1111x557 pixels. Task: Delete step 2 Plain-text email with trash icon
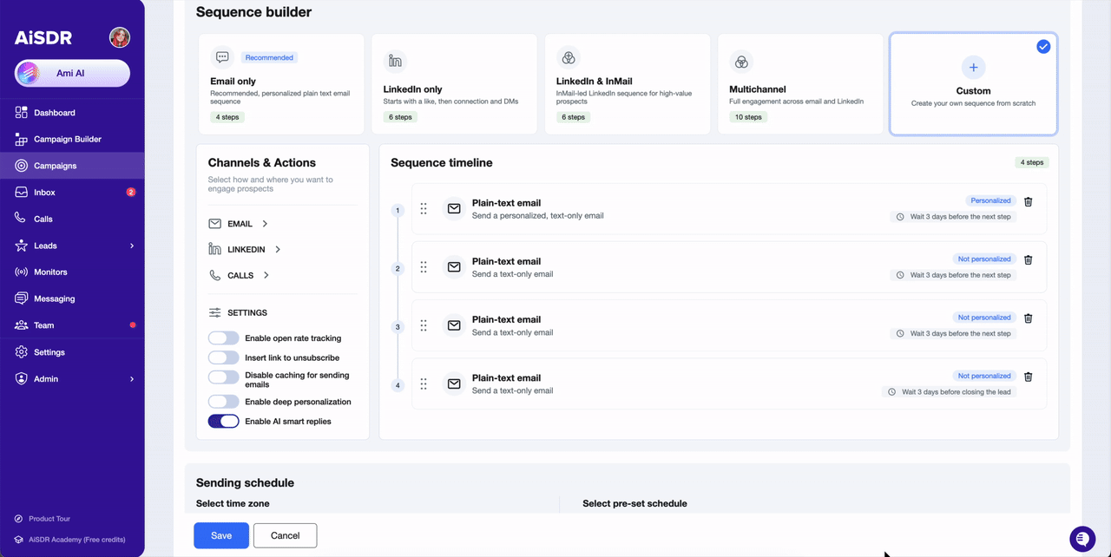coord(1029,259)
